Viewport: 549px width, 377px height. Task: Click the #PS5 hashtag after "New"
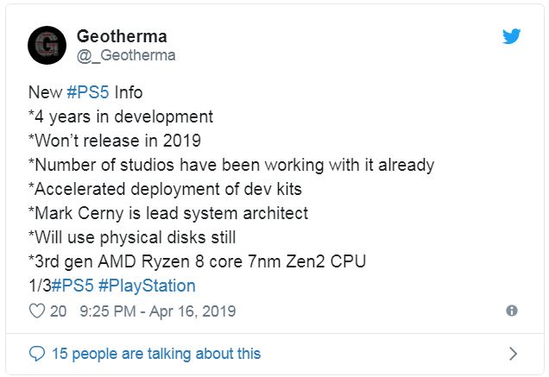[x=85, y=92]
